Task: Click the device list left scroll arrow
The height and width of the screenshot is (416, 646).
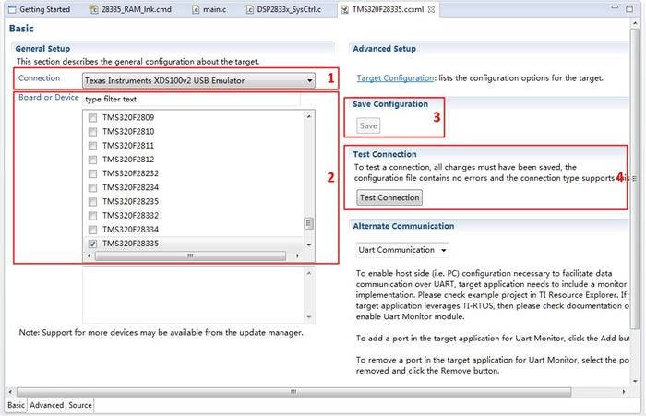Action: pyautogui.click(x=89, y=256)
